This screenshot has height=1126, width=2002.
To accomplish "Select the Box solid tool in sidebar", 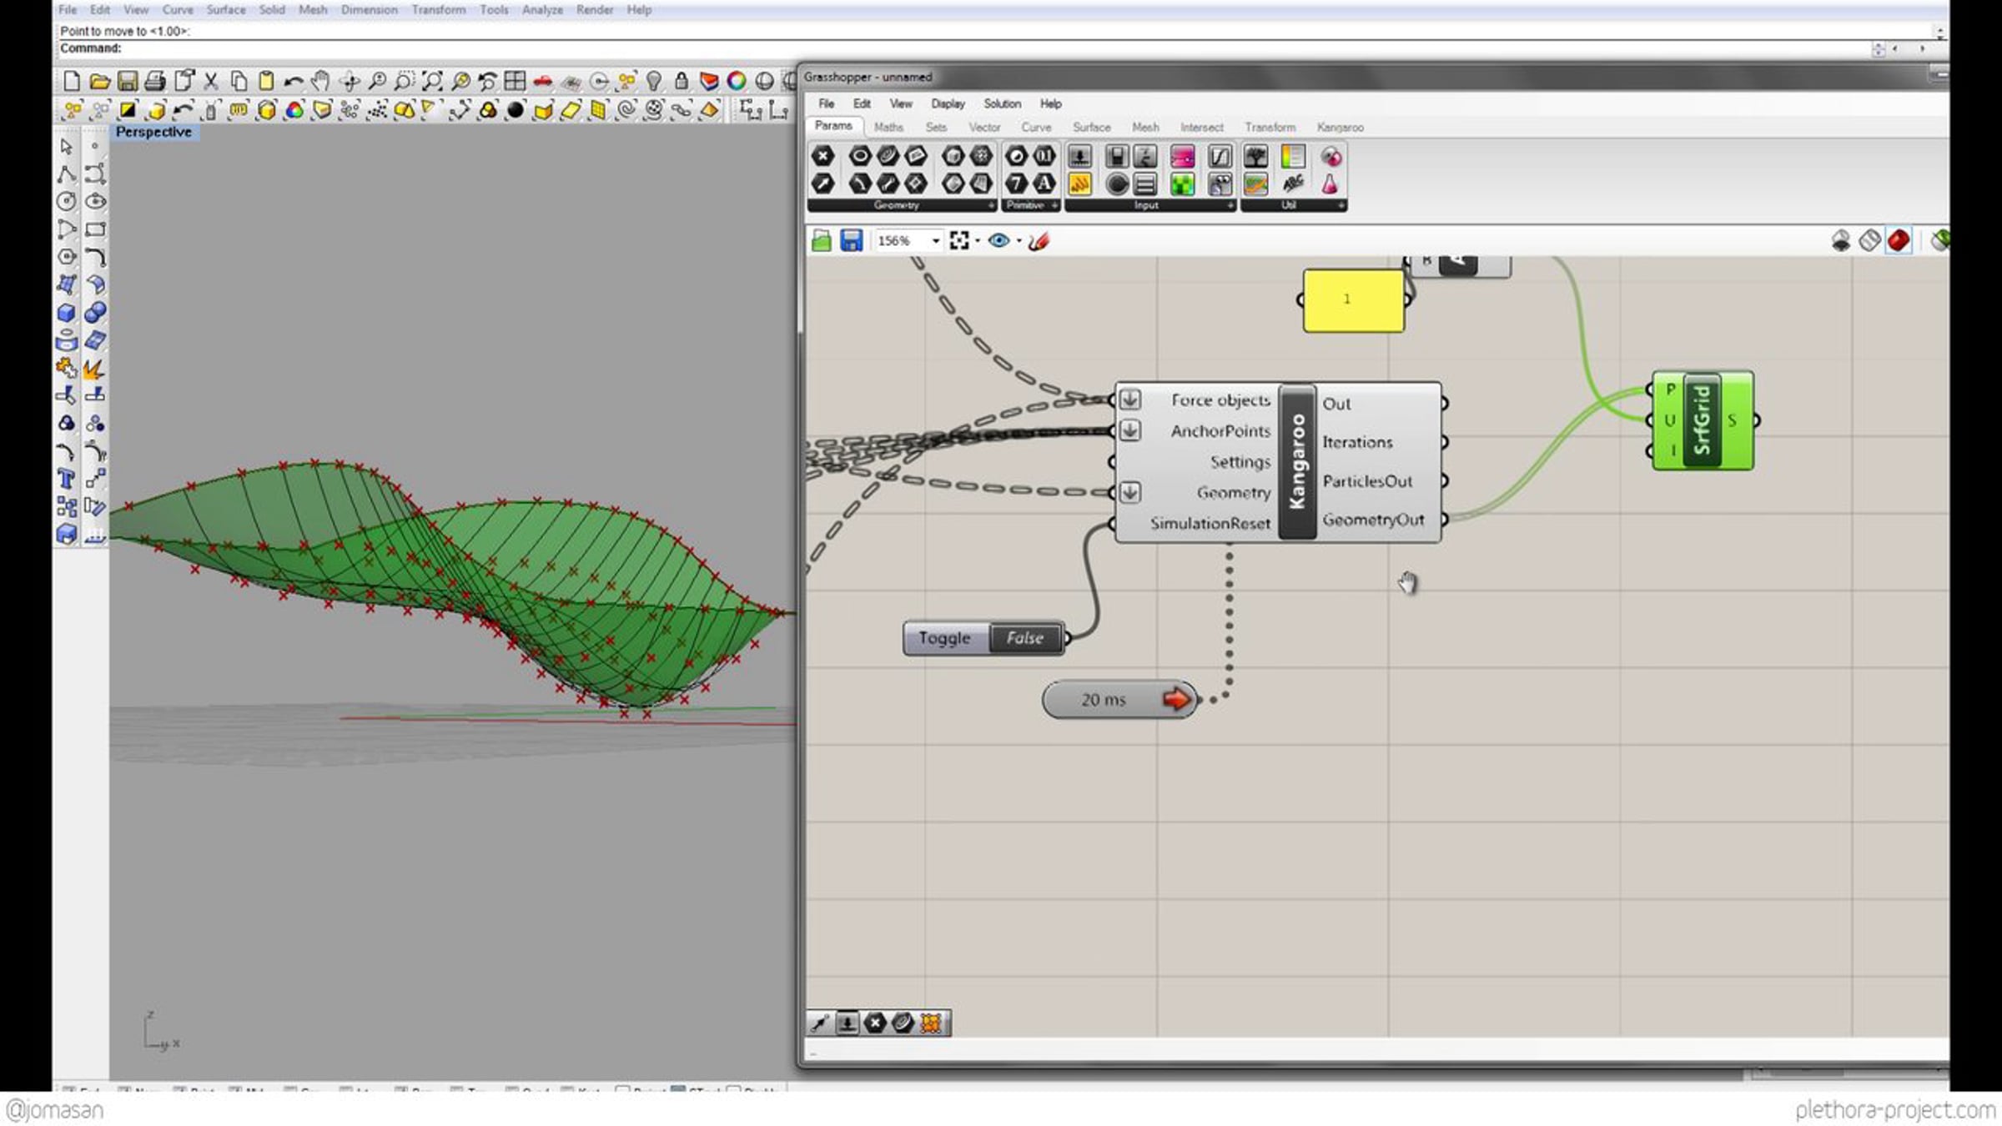I will 67,313.
